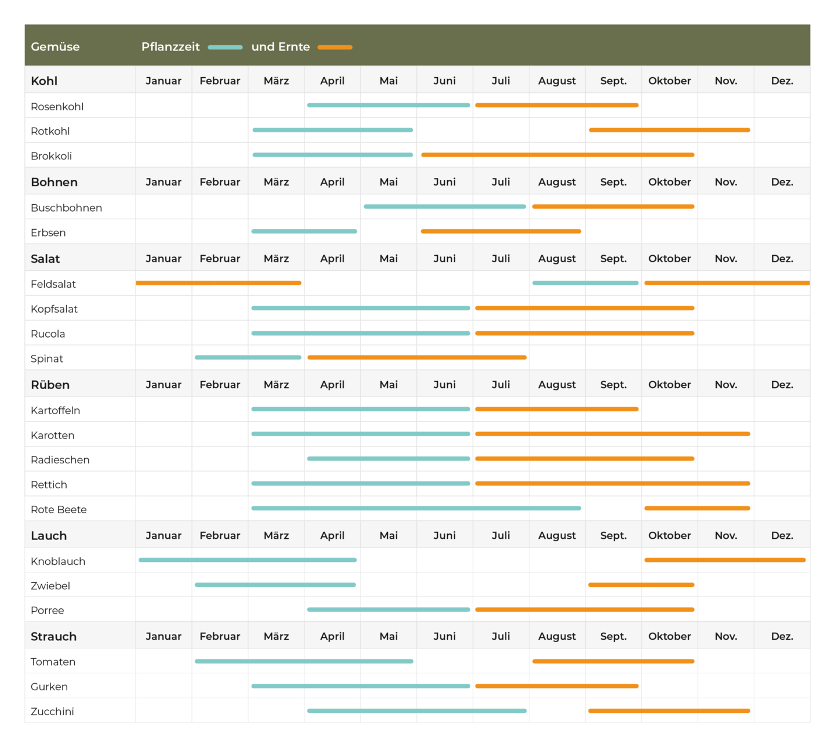Select the Zucchini row label
The image size is (835, 747).
click(x=52, y=712)
